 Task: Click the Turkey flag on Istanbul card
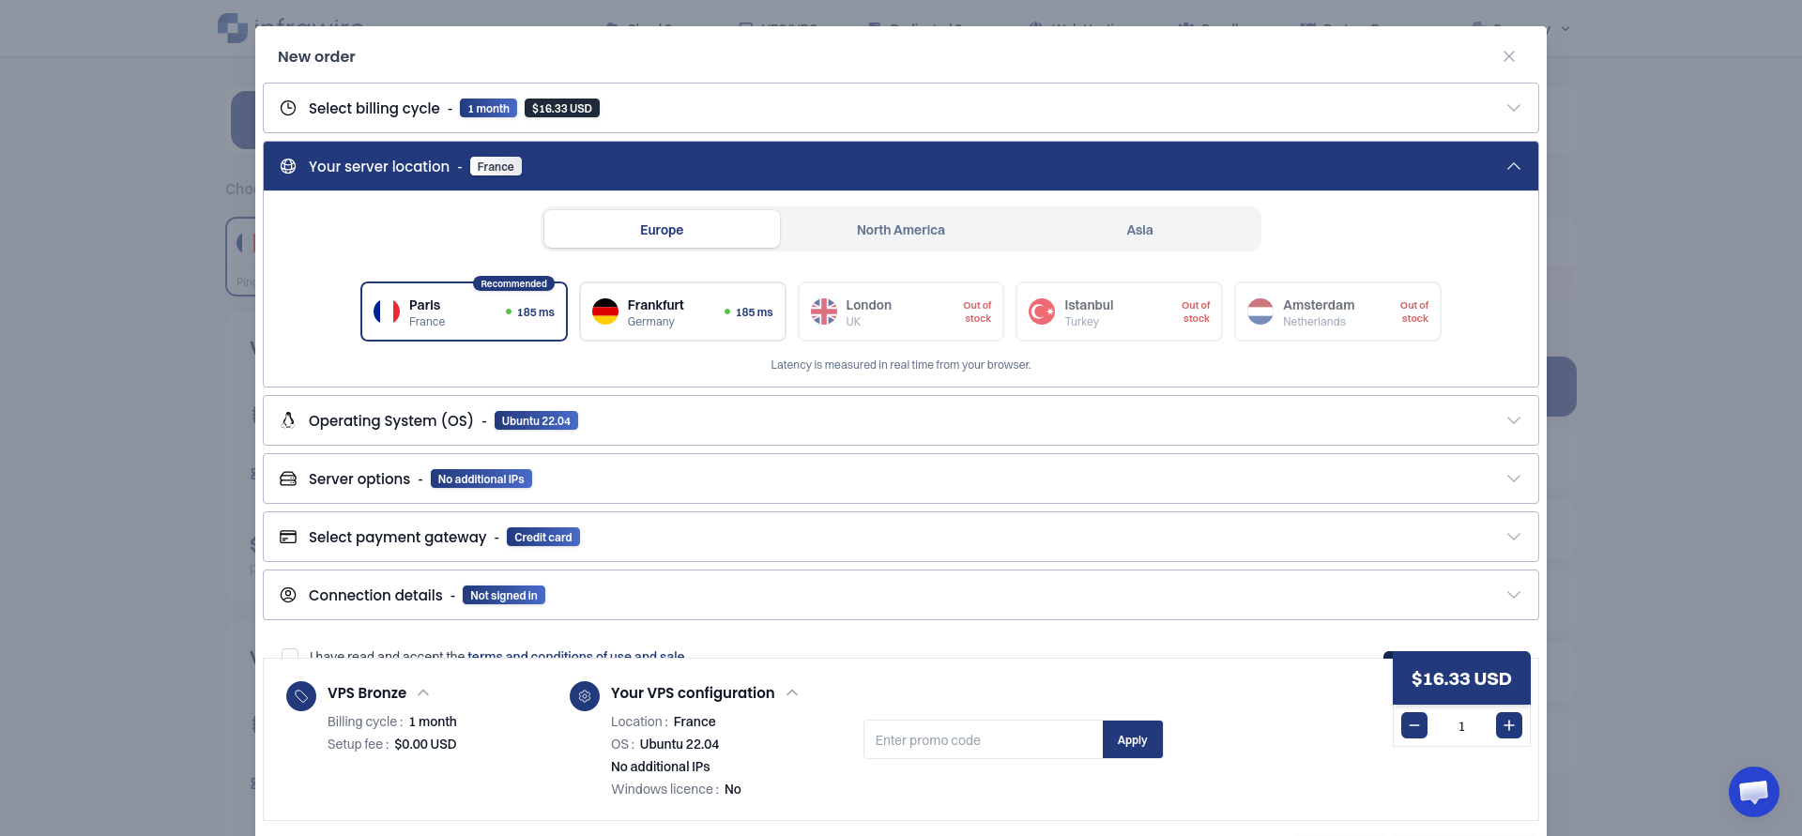click(1042, 312)
